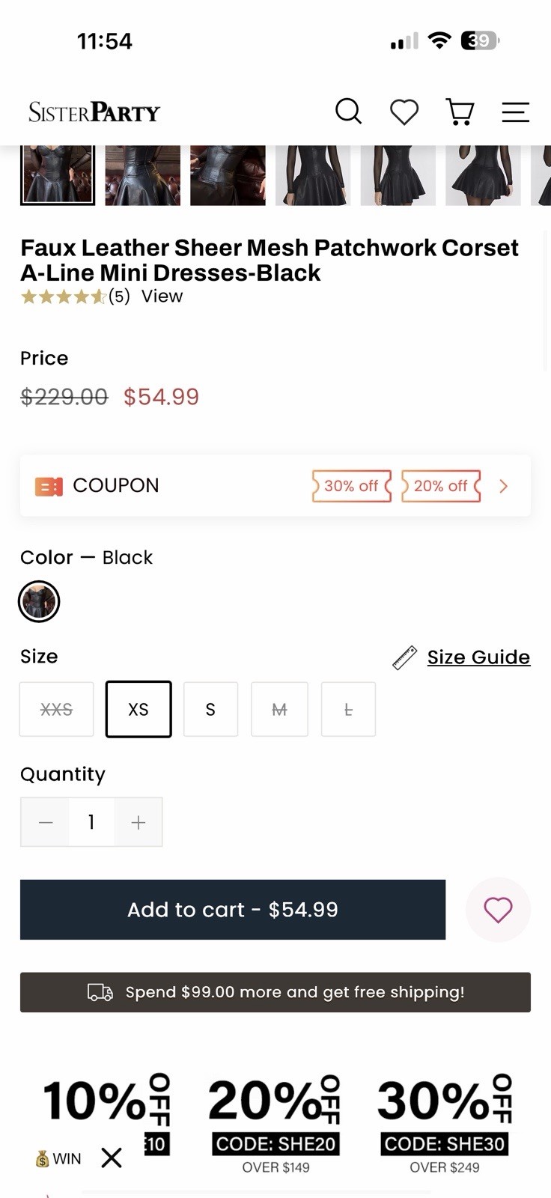551x1198 pixels.
Task: Open wishlist heart in header
Action: [x=404, y=112]
